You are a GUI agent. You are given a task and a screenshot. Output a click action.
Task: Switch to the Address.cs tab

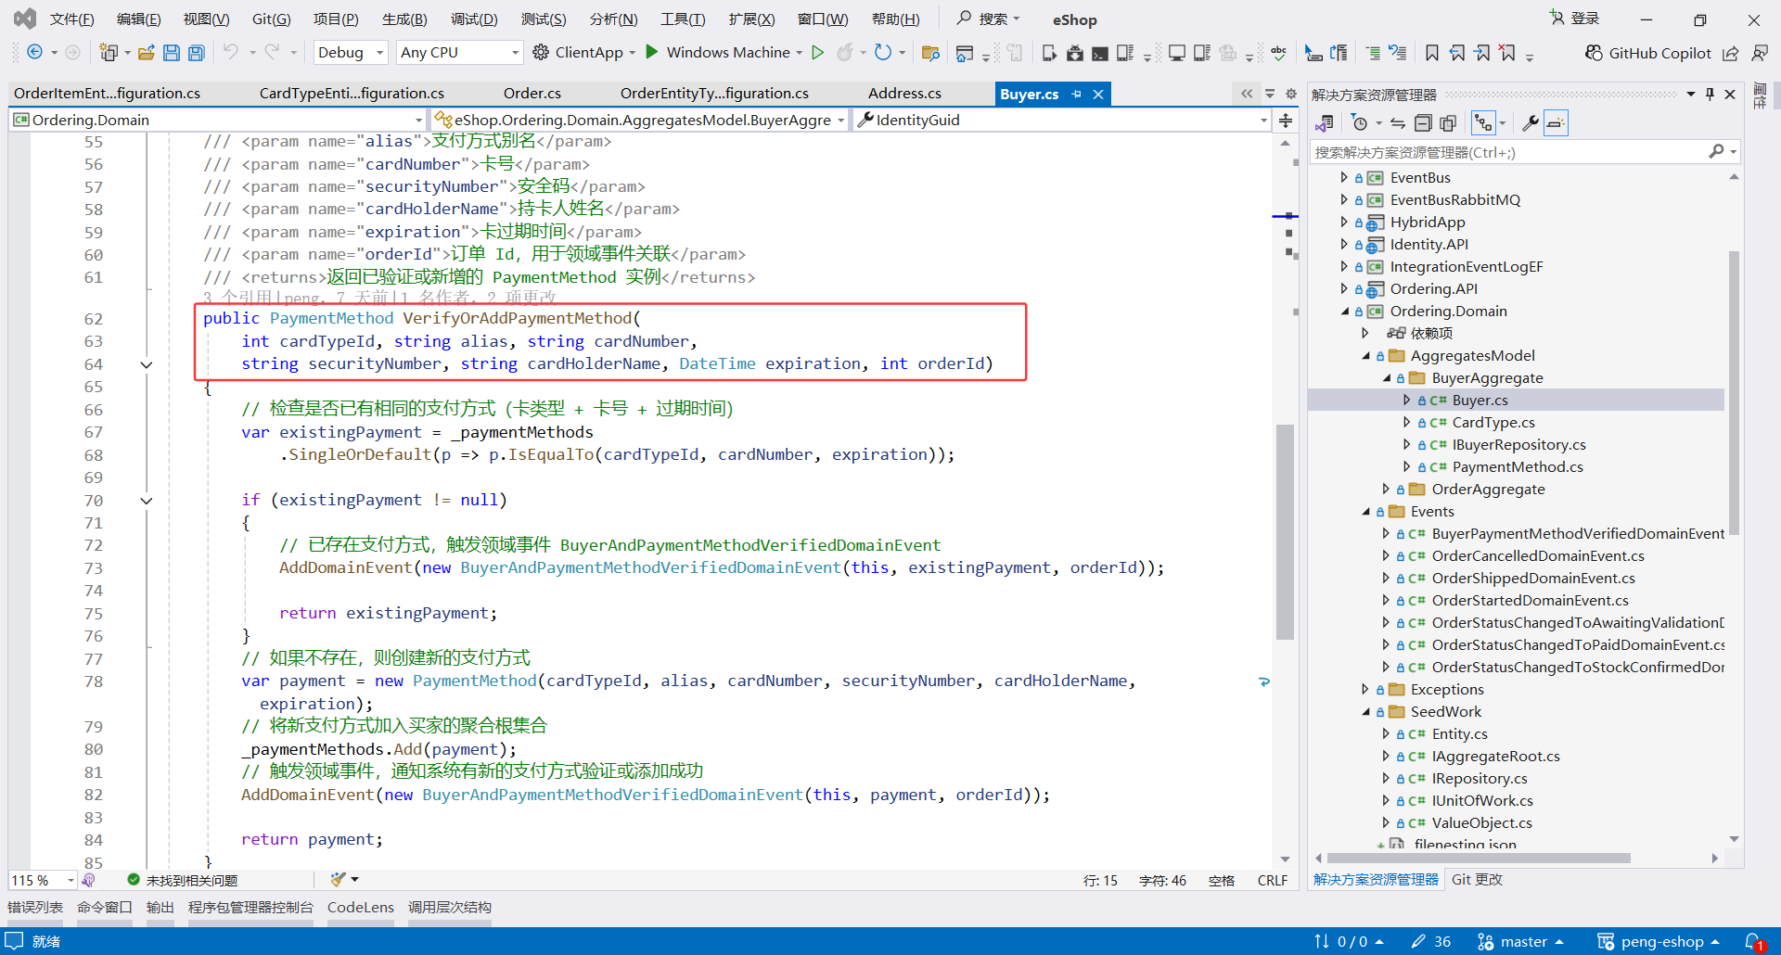pos(904,94)
